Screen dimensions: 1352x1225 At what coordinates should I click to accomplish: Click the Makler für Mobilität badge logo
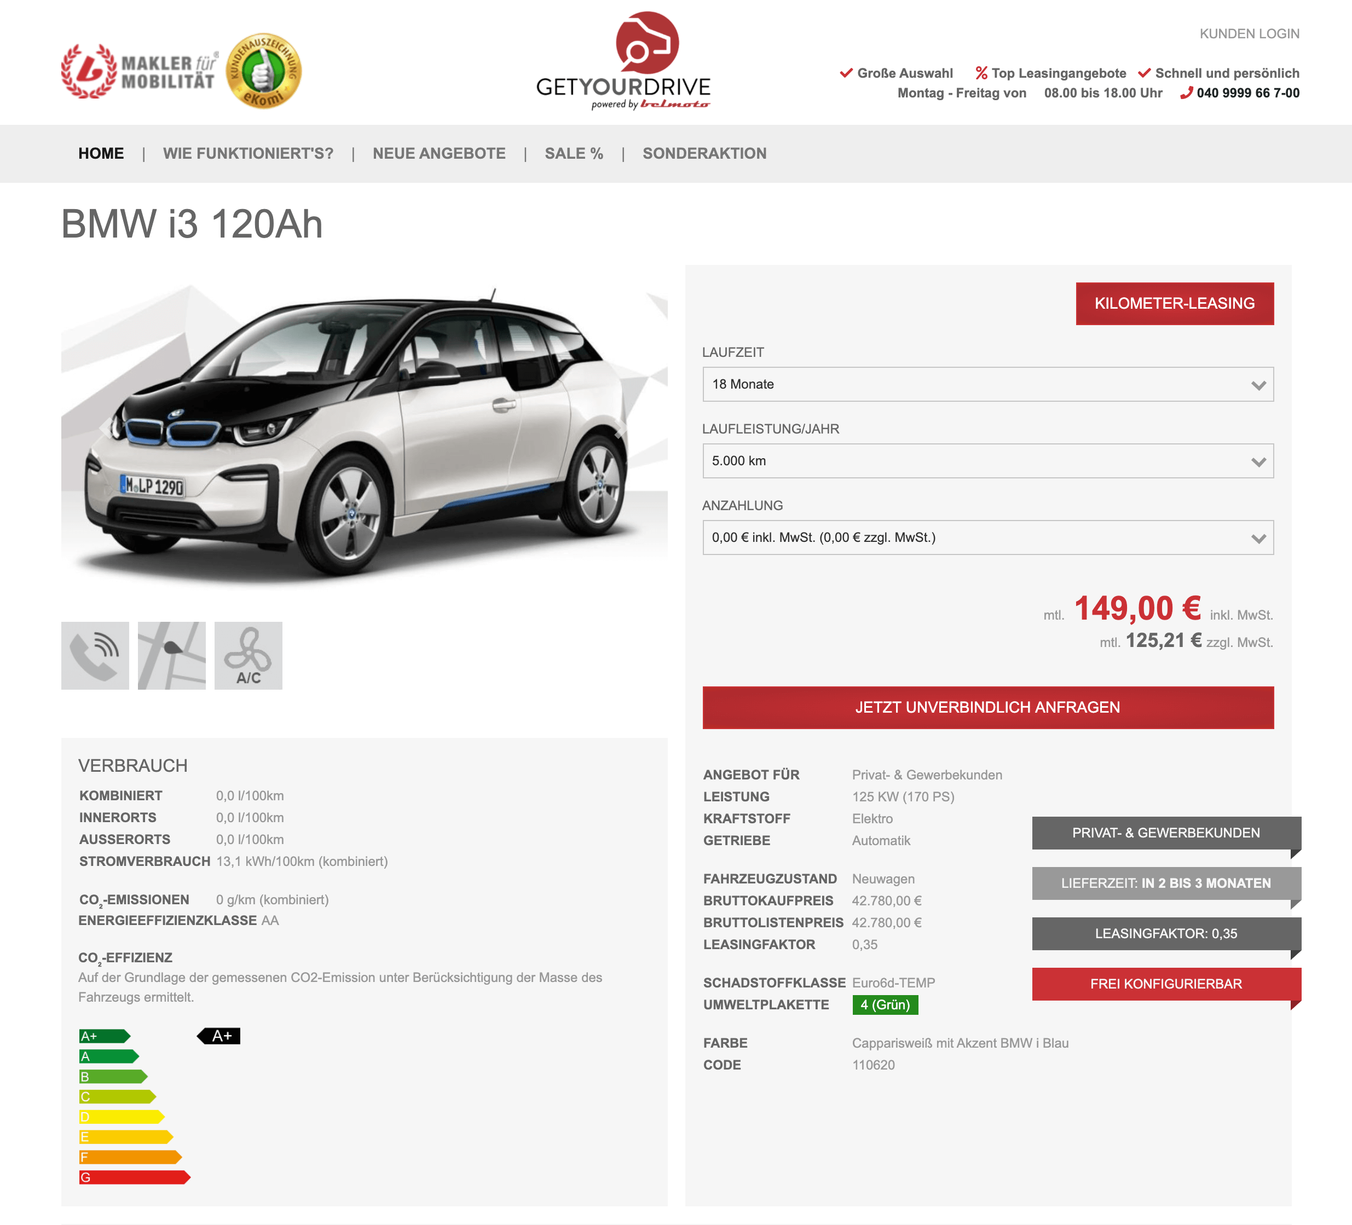pos(140,71)
